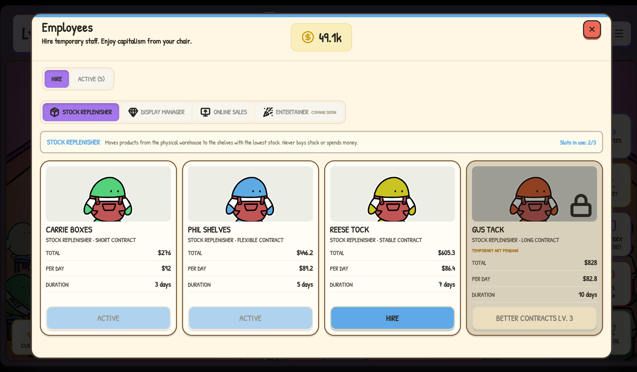637x372 pixels.
Task: Click Better Contracts Lv. 3 button
Action: click(534, 318)
